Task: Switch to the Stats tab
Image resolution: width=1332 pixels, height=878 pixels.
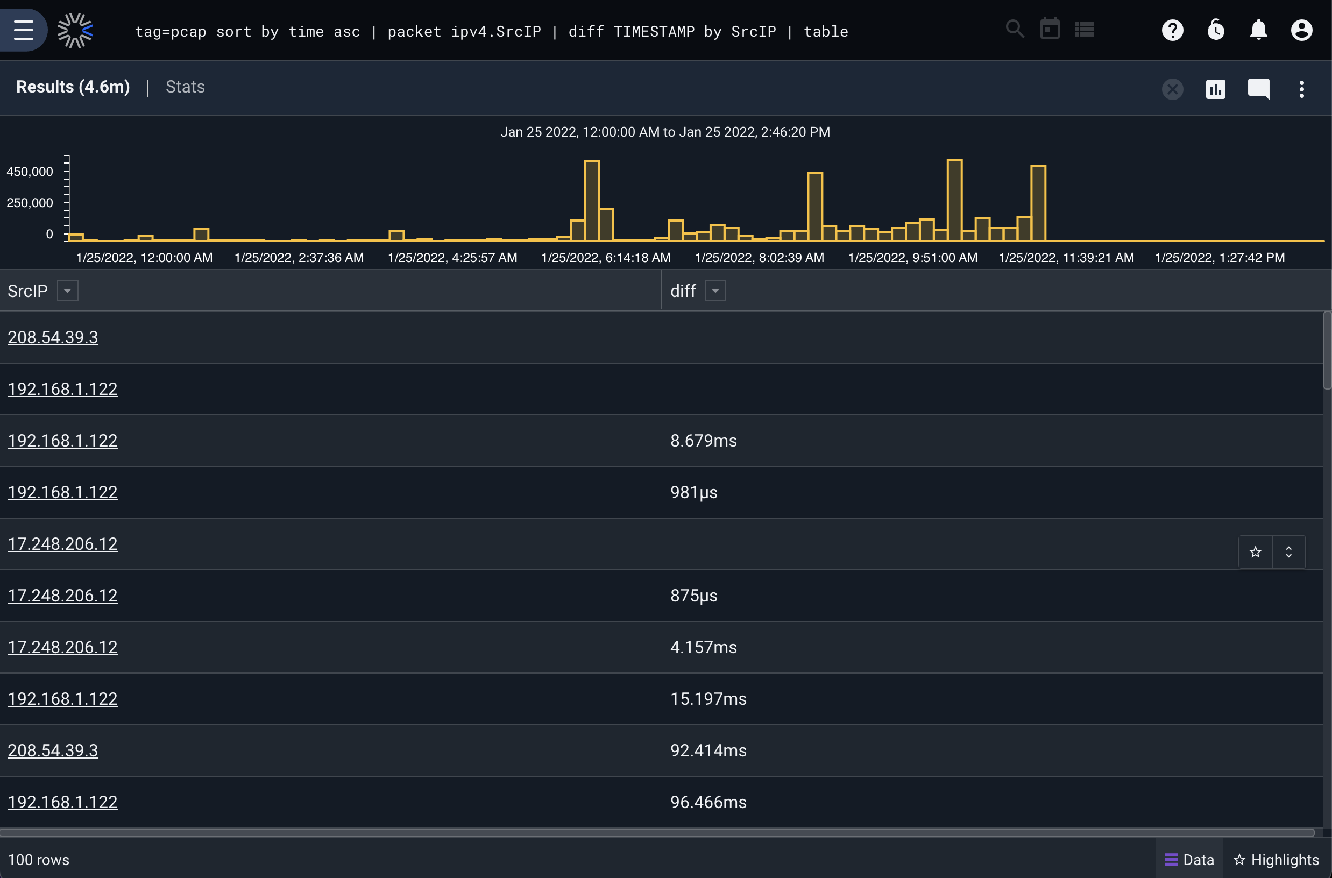Action: [185, 87]
